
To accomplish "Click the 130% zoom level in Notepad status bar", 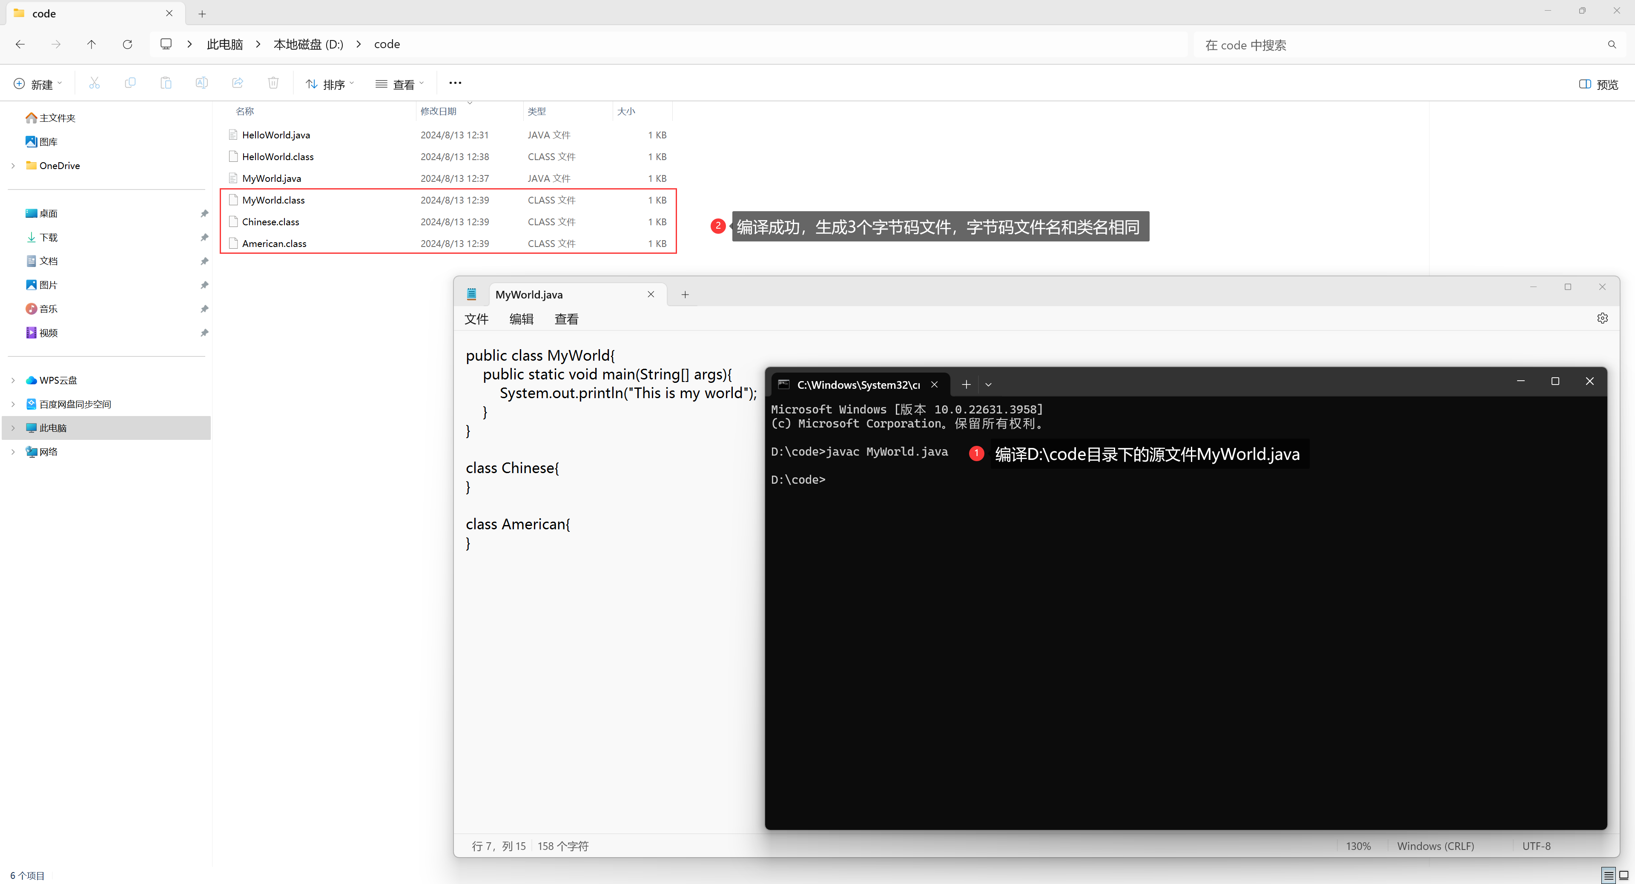I will point(1358,846).
